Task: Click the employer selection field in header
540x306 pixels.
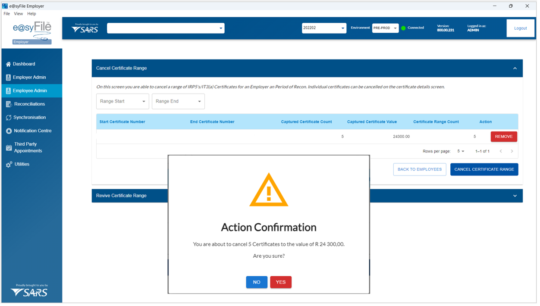Action: click(166, 28)
